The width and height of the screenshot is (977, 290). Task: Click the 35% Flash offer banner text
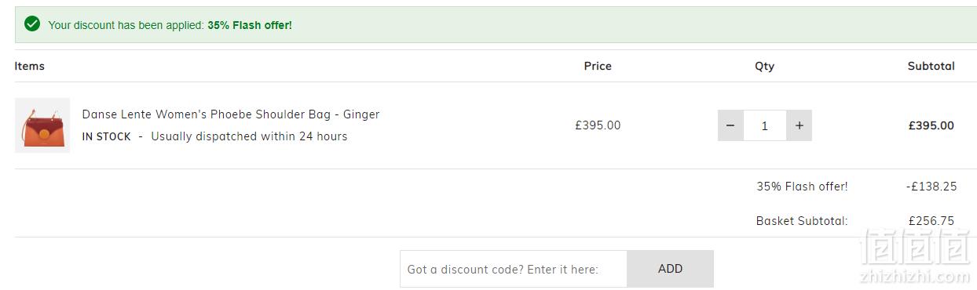point(250,25)
